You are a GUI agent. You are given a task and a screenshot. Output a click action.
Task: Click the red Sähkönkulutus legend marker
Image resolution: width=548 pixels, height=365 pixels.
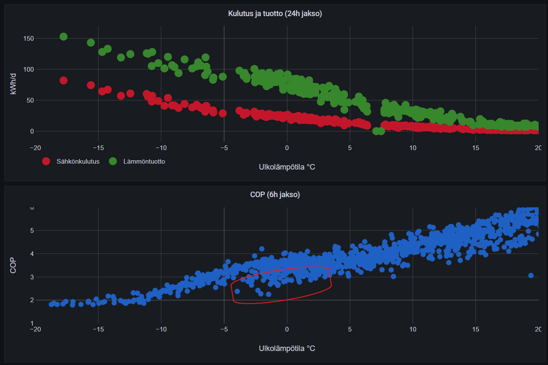46,162
